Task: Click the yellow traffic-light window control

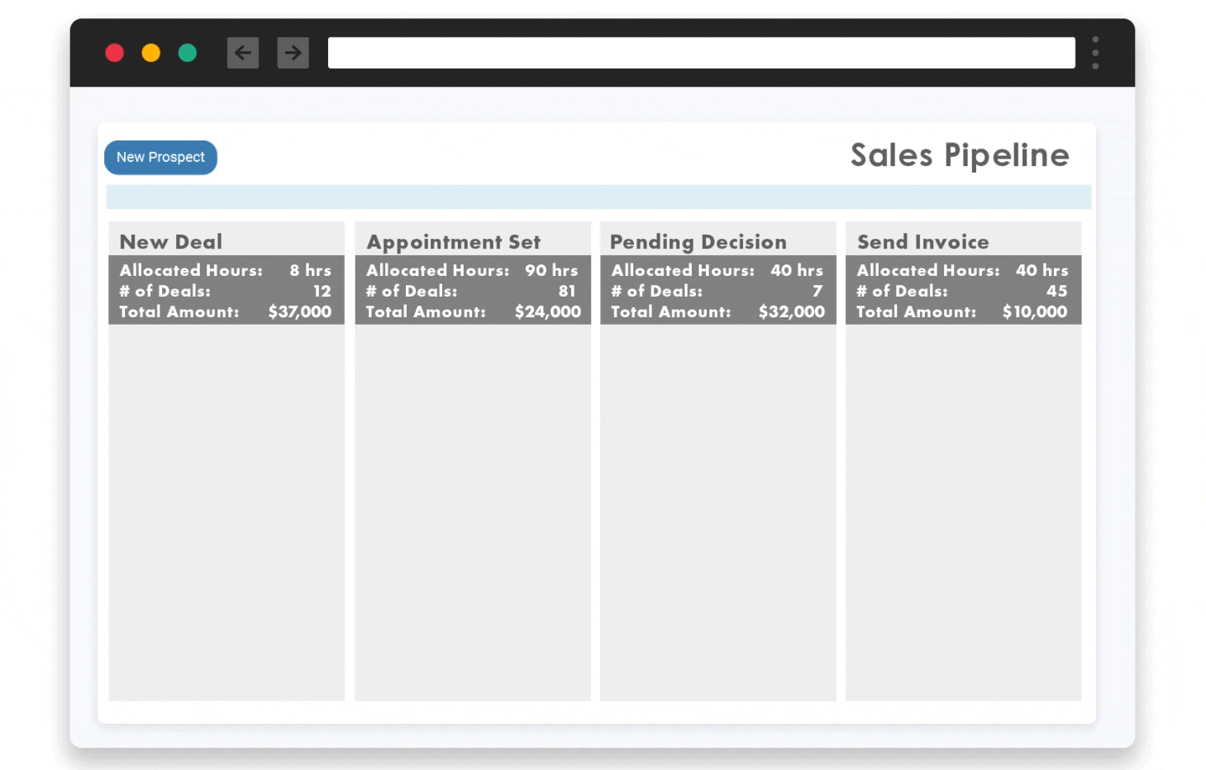Action: click(x=150, y=52)
